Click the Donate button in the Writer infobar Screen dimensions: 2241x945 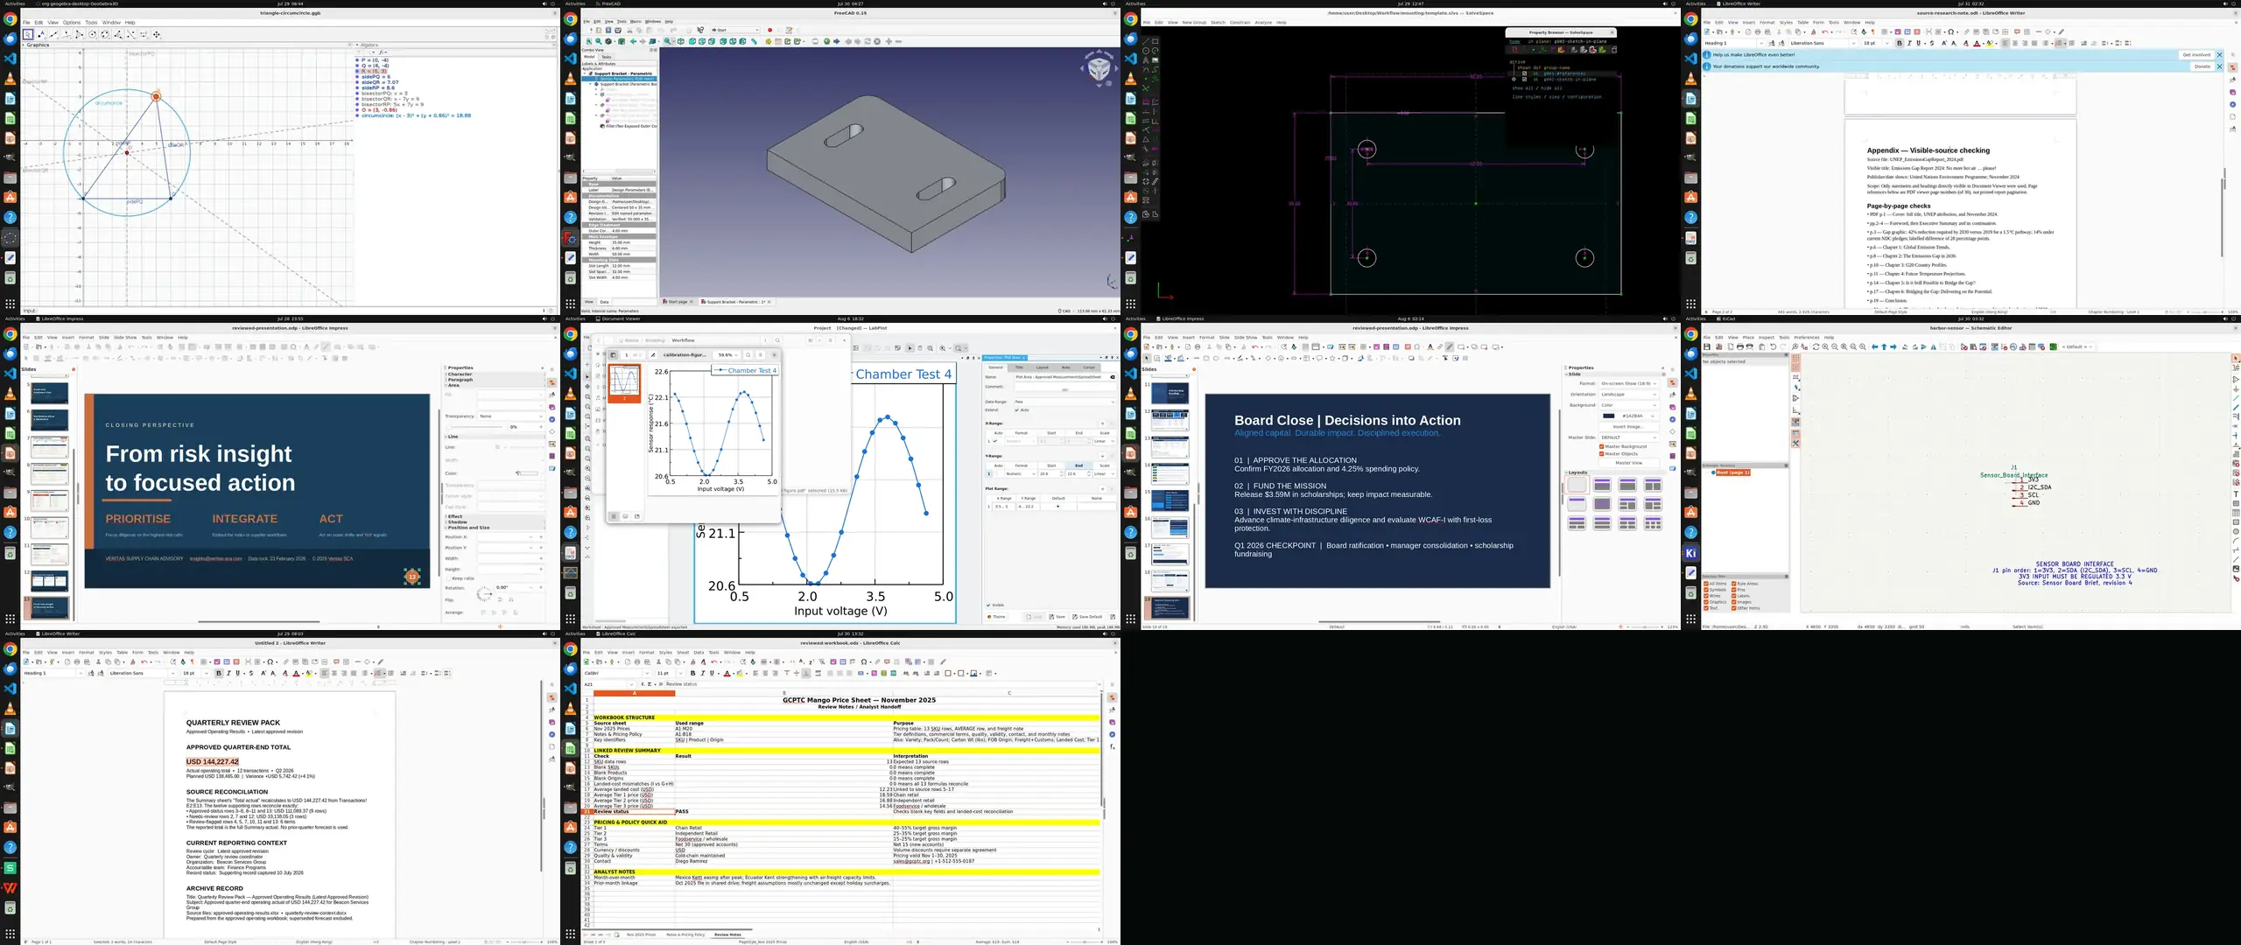2202,66
